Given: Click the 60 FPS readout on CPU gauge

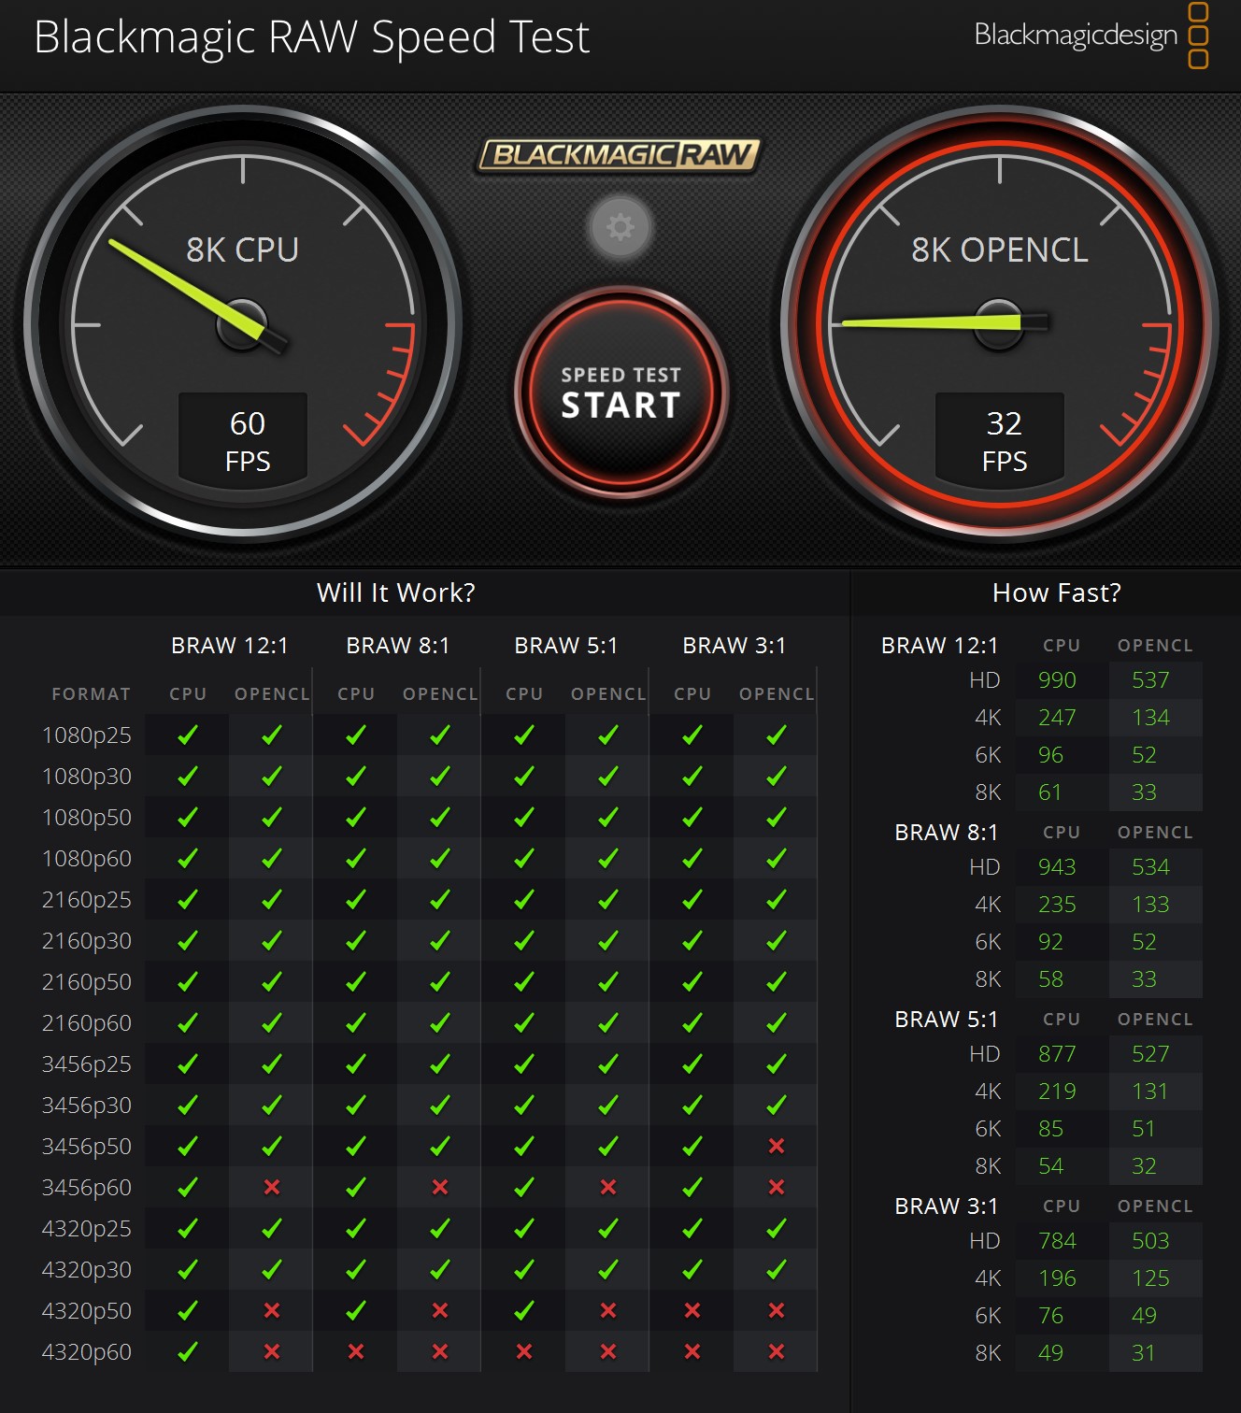Looking at the screenshot, I should click(x=248, y=440).
